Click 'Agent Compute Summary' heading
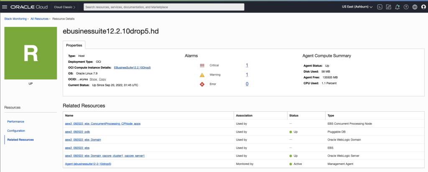 click(327, 56)
